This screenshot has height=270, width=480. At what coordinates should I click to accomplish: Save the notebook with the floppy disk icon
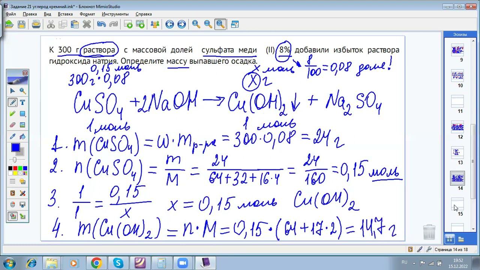pos(21,24)
